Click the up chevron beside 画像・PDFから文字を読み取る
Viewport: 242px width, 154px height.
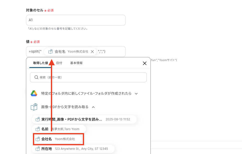[93, 107]
